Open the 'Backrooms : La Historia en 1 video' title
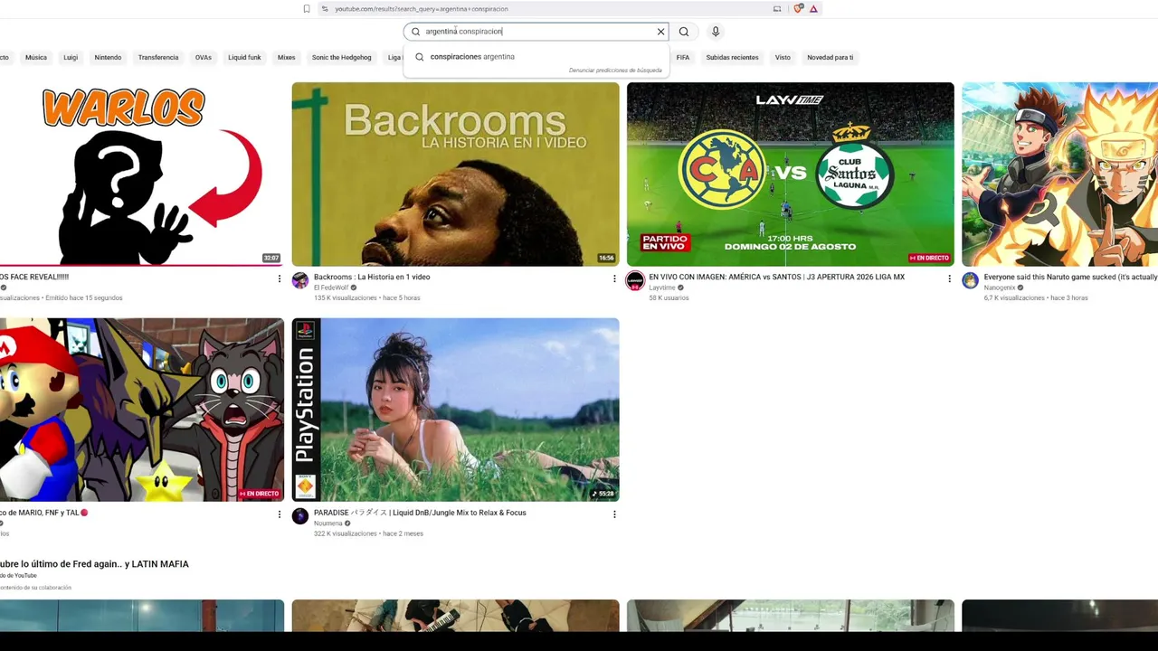This screenshot has width=1158, height=651. tap(372, 277)
